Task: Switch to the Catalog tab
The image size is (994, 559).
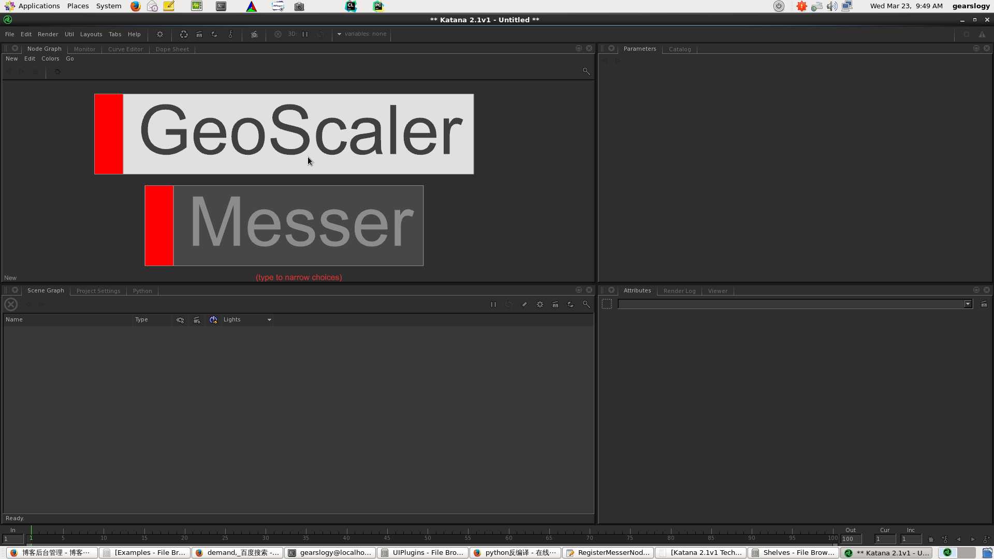Action: [680, 49]
